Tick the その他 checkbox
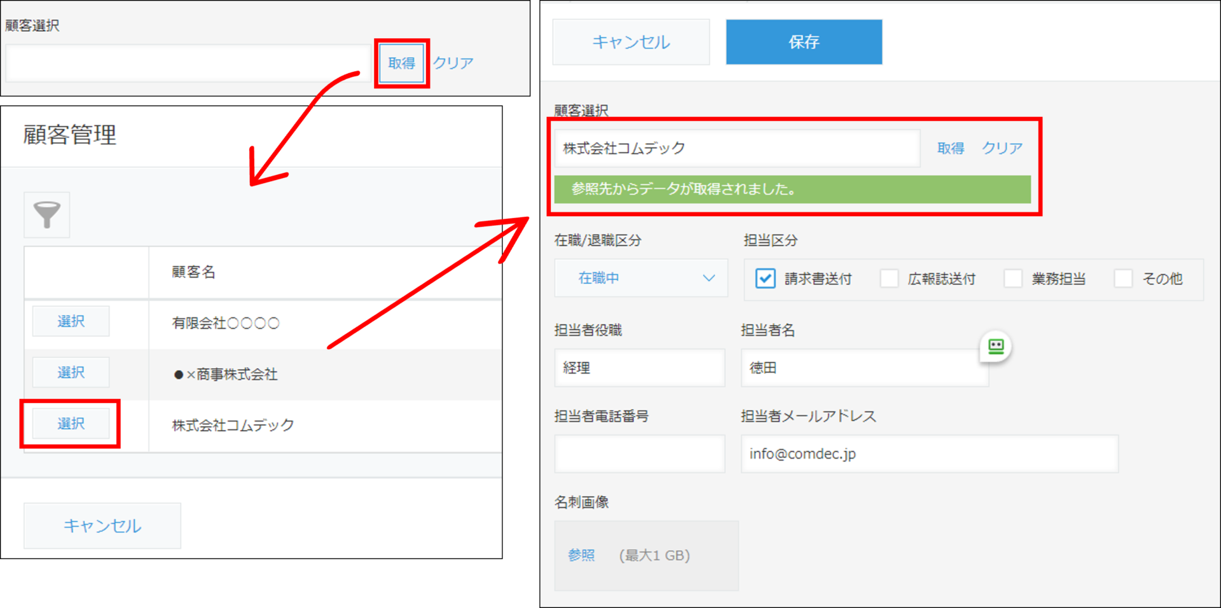This screenshot has height=608, width=1221. [1123, 279]
